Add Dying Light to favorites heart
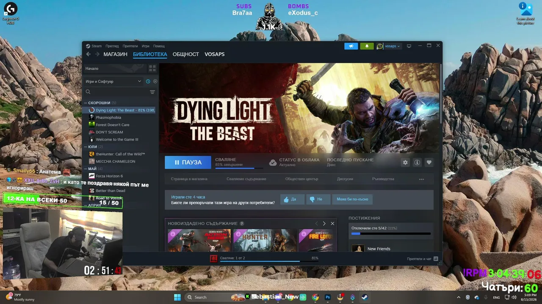 click(x=429, y=162)
